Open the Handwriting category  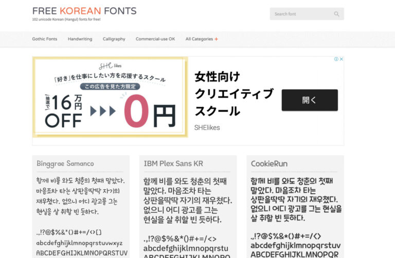tap(80, 39)
